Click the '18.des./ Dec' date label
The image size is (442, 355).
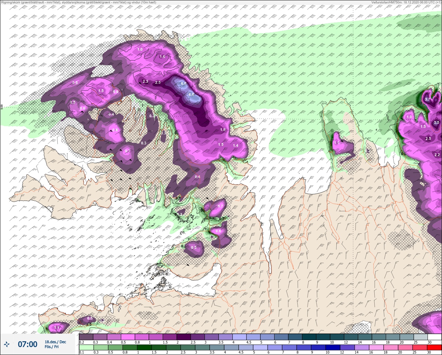(x=55, y=342)
